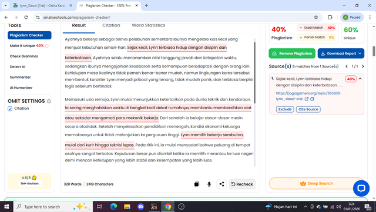The height and width of the screenshot is (212, 376).
Task: Reload the page
Action: [26, 17]
